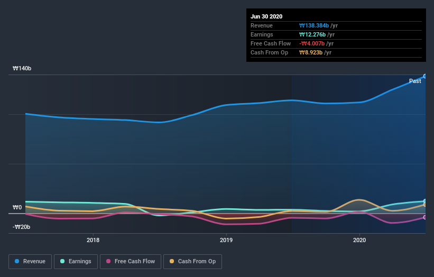
Task: Click the Earnings label in tooltip
Action: (262, 34)
